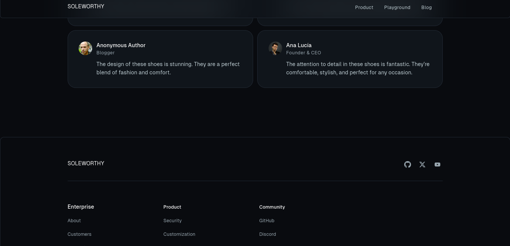This screenshot has height=246, width=510.
Task: Go to Playground in top navigation
Action: pos(397,8)
